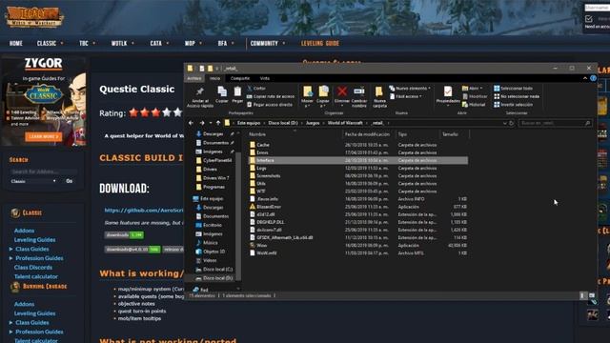This screenshot has height=343, width=610.
Task: Click the Anclar al Acceso rápido pin icon
Action: point(199,91)
